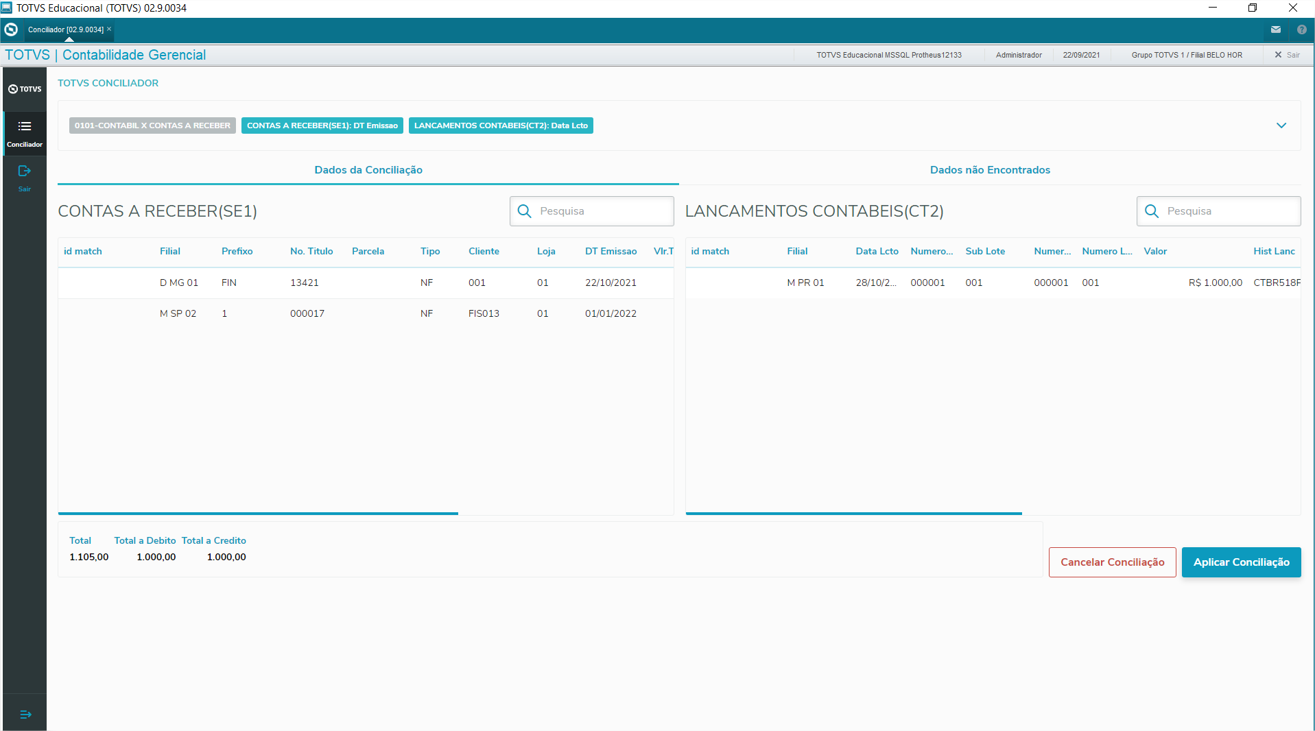Image resolution: width=1315 pixels, height=731 pixels.
Task: Sort by Data Lcto column header
Action: pyautogui.click(x=877, y=251)
